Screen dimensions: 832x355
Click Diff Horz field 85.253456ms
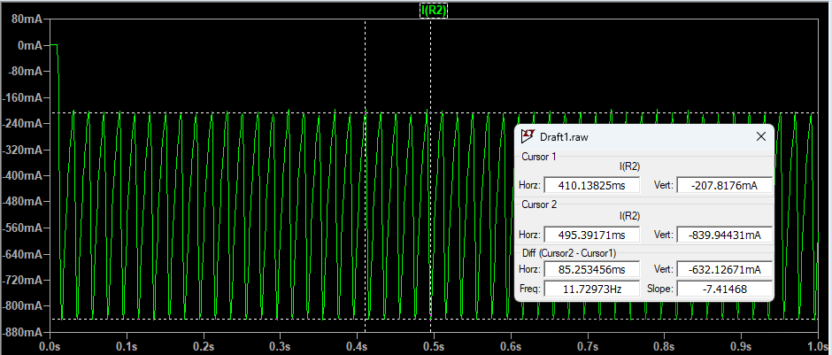(x=591, y=269)
